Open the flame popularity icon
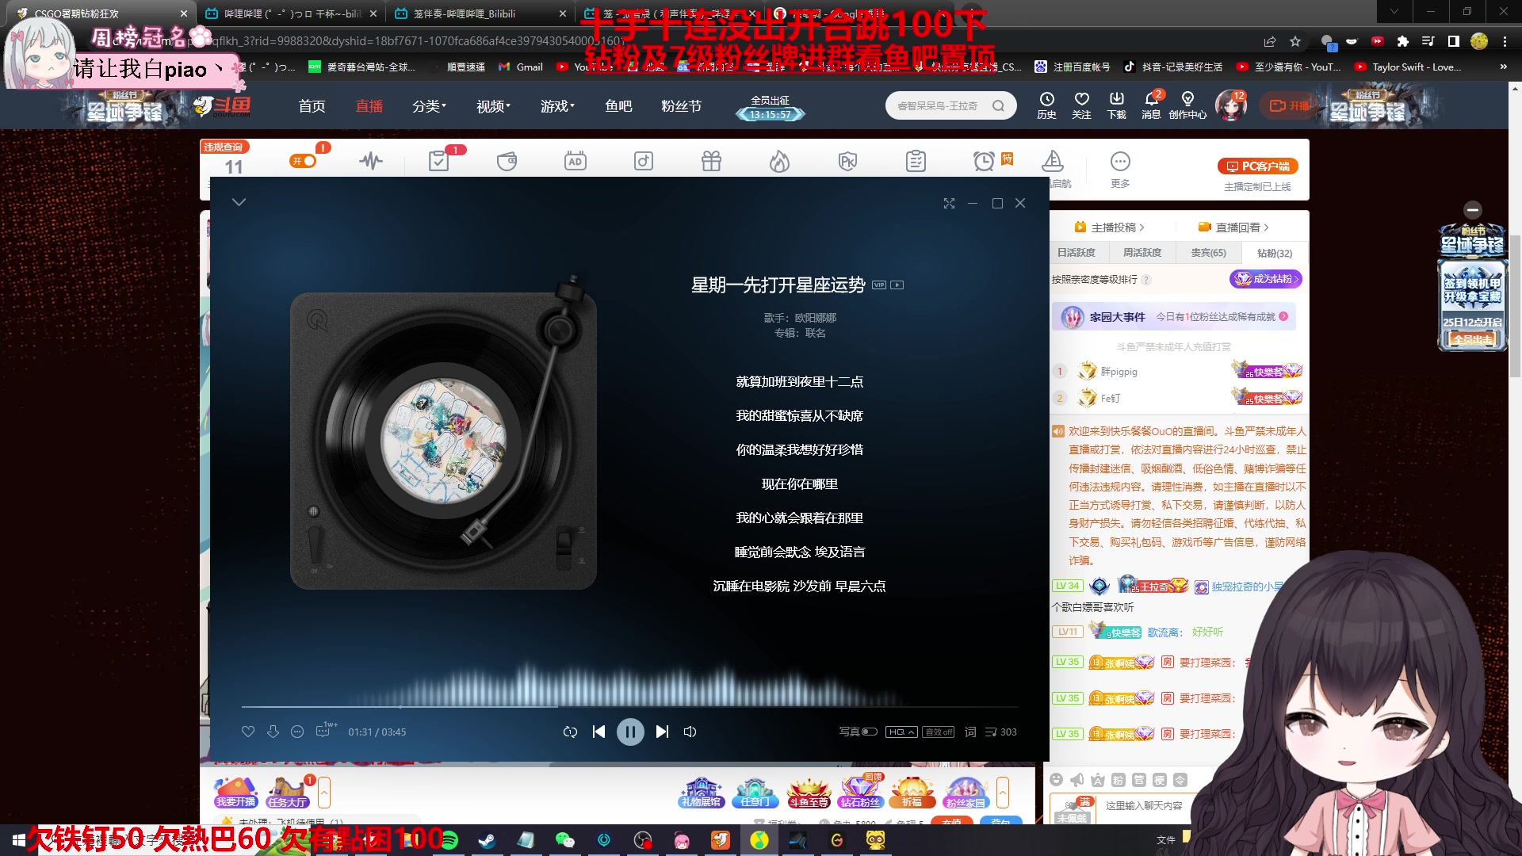1522x856 pixels. 779,162
